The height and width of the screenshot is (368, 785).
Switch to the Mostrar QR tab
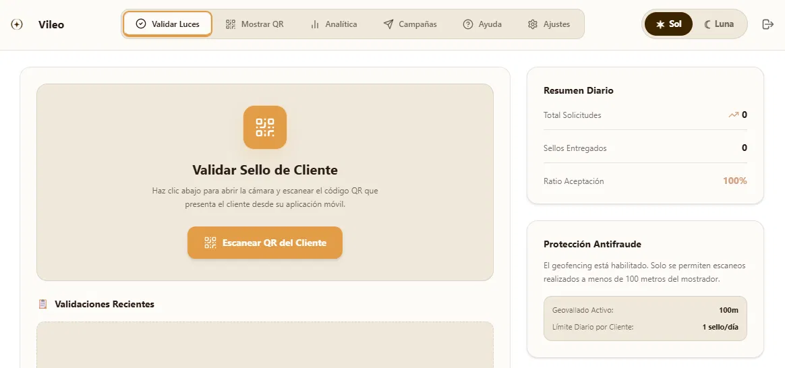pyautogui.click(x=254, y=24)
